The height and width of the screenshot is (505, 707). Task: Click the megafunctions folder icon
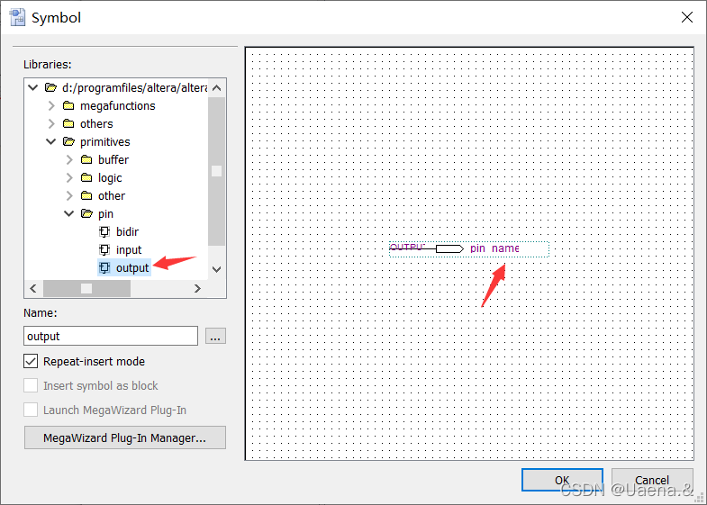(68, 105)
